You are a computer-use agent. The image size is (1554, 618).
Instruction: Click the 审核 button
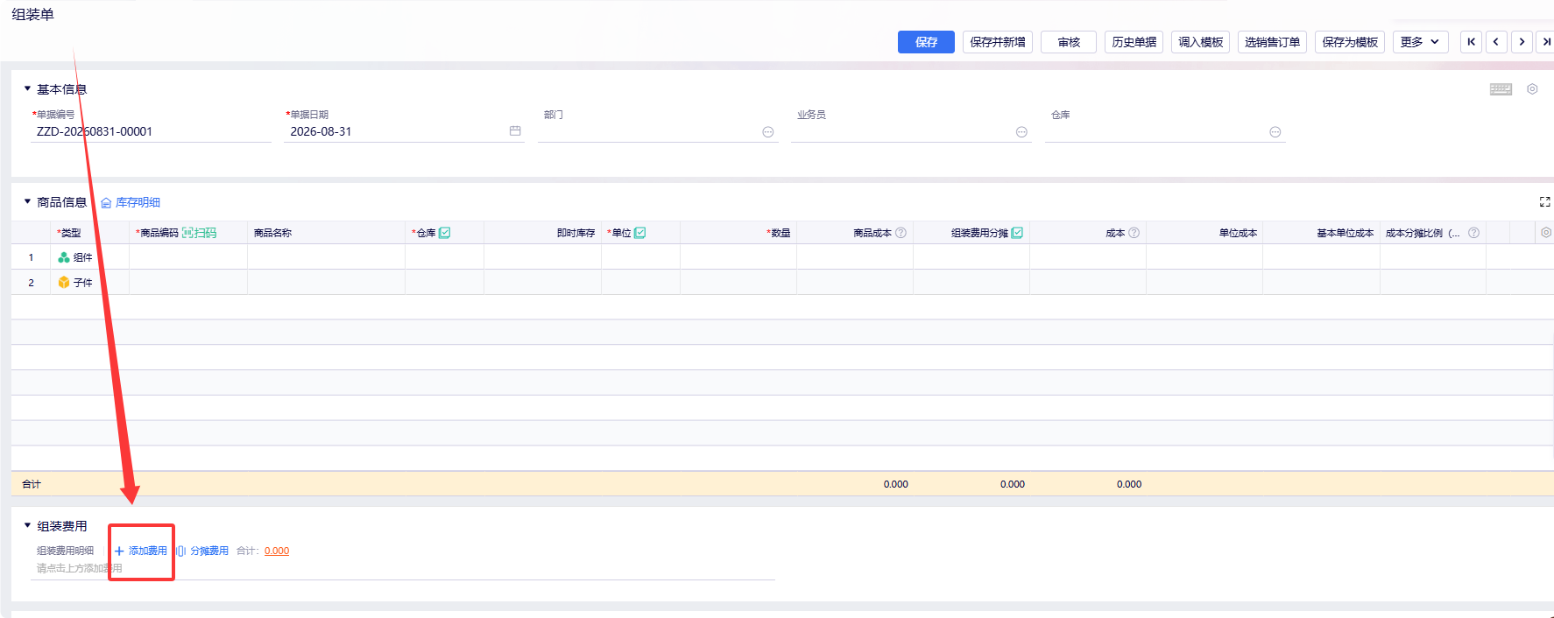pyautogui.click(x=1069, y=42)
